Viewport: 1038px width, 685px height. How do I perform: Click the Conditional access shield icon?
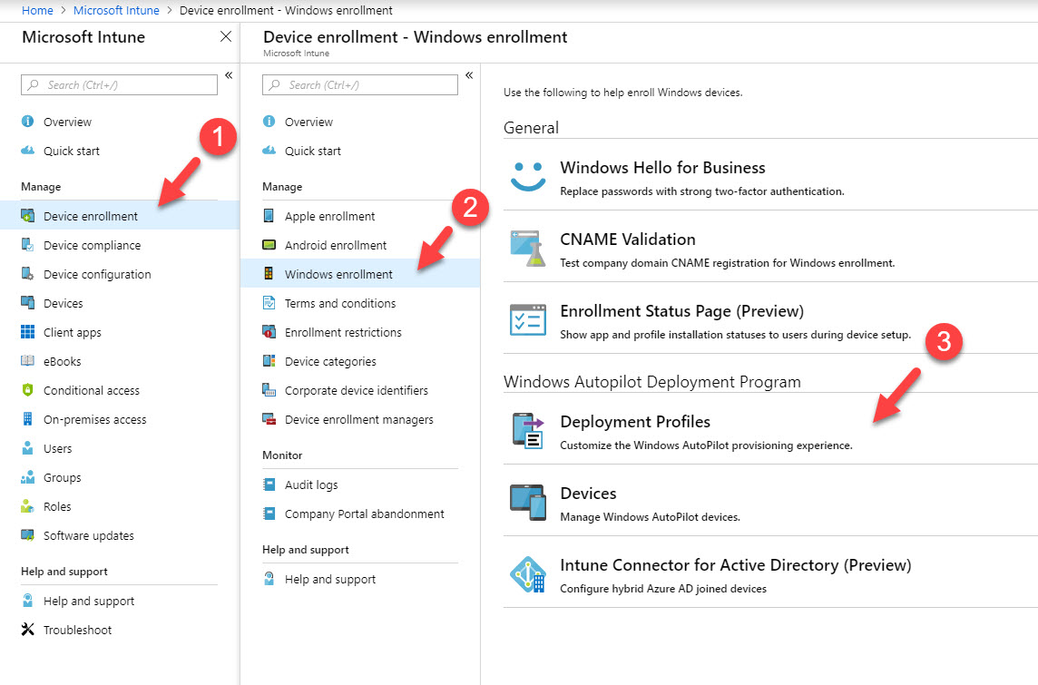(x=28, y=390)
